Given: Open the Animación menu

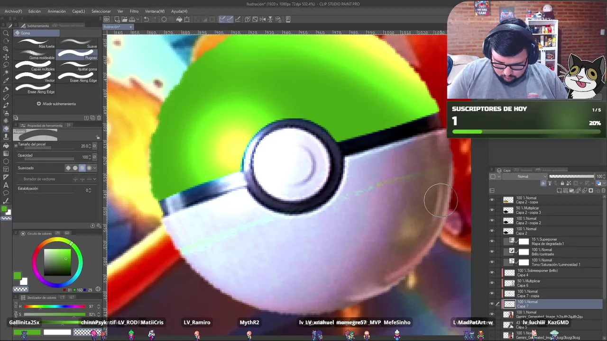Looking at the screenshot, I should pyautogui.click(x=56, y=11).
